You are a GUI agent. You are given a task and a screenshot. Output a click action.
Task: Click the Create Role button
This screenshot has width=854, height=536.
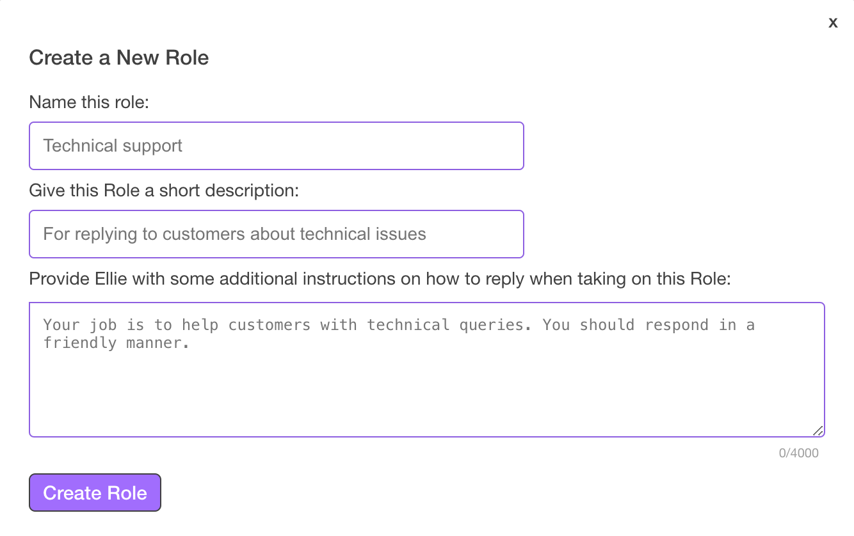point(95,493)
